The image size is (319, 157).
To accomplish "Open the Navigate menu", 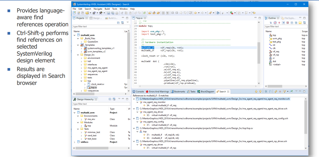I will coord(98,9).
